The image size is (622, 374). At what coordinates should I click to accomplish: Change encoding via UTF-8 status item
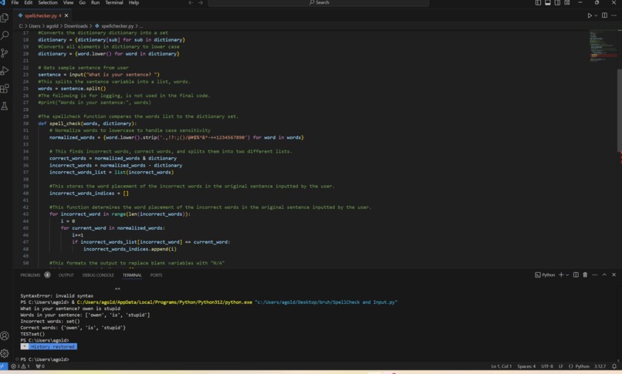547,366
